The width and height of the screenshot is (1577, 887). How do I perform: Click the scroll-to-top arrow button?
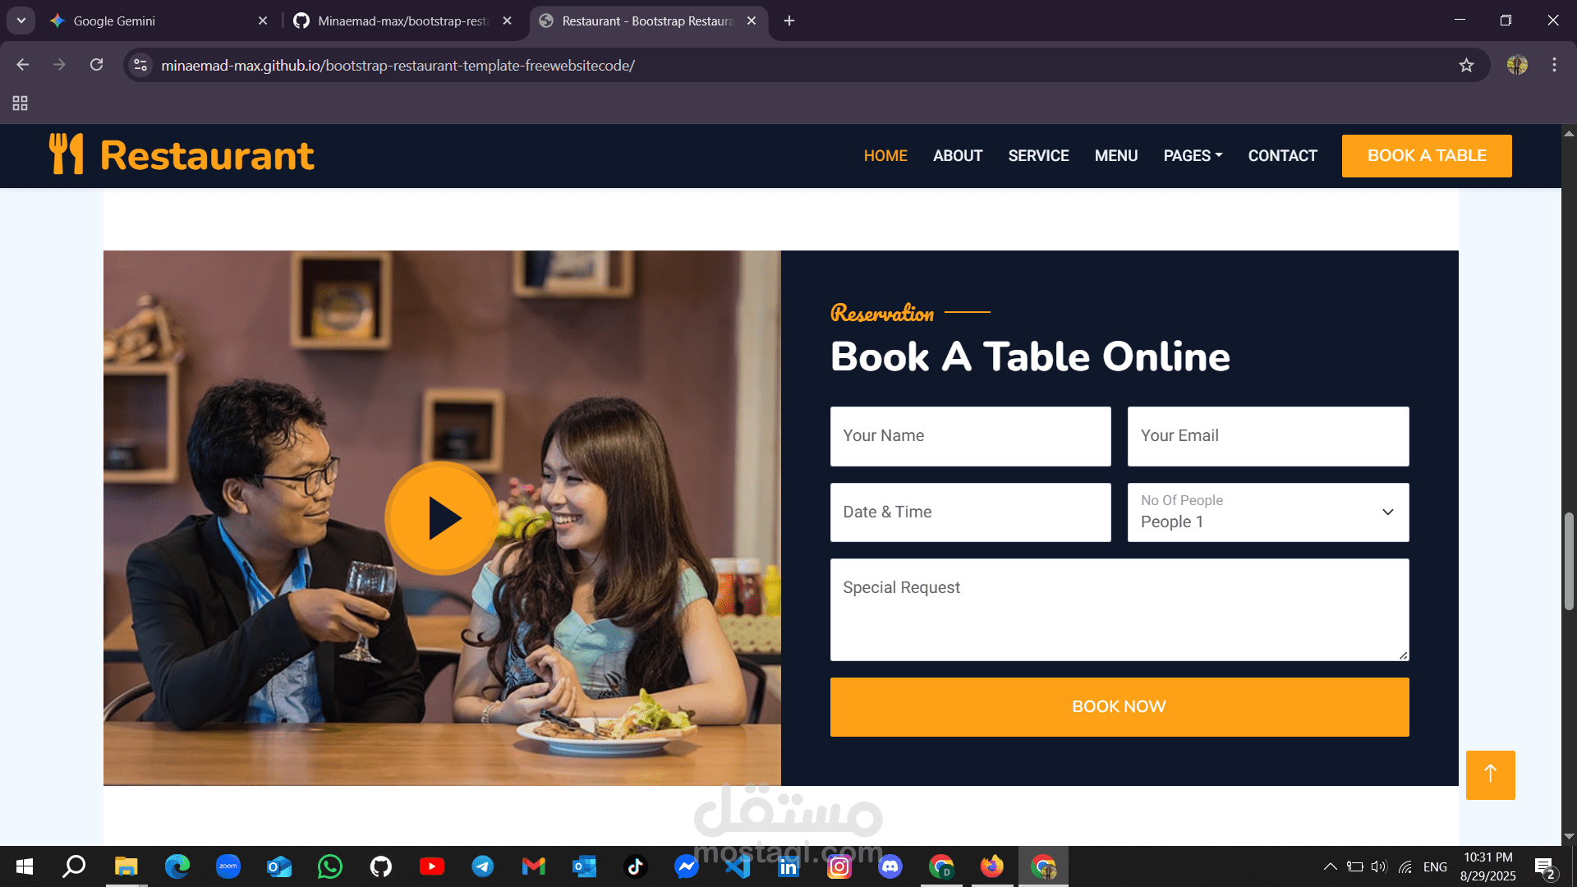click(1490, 774)
